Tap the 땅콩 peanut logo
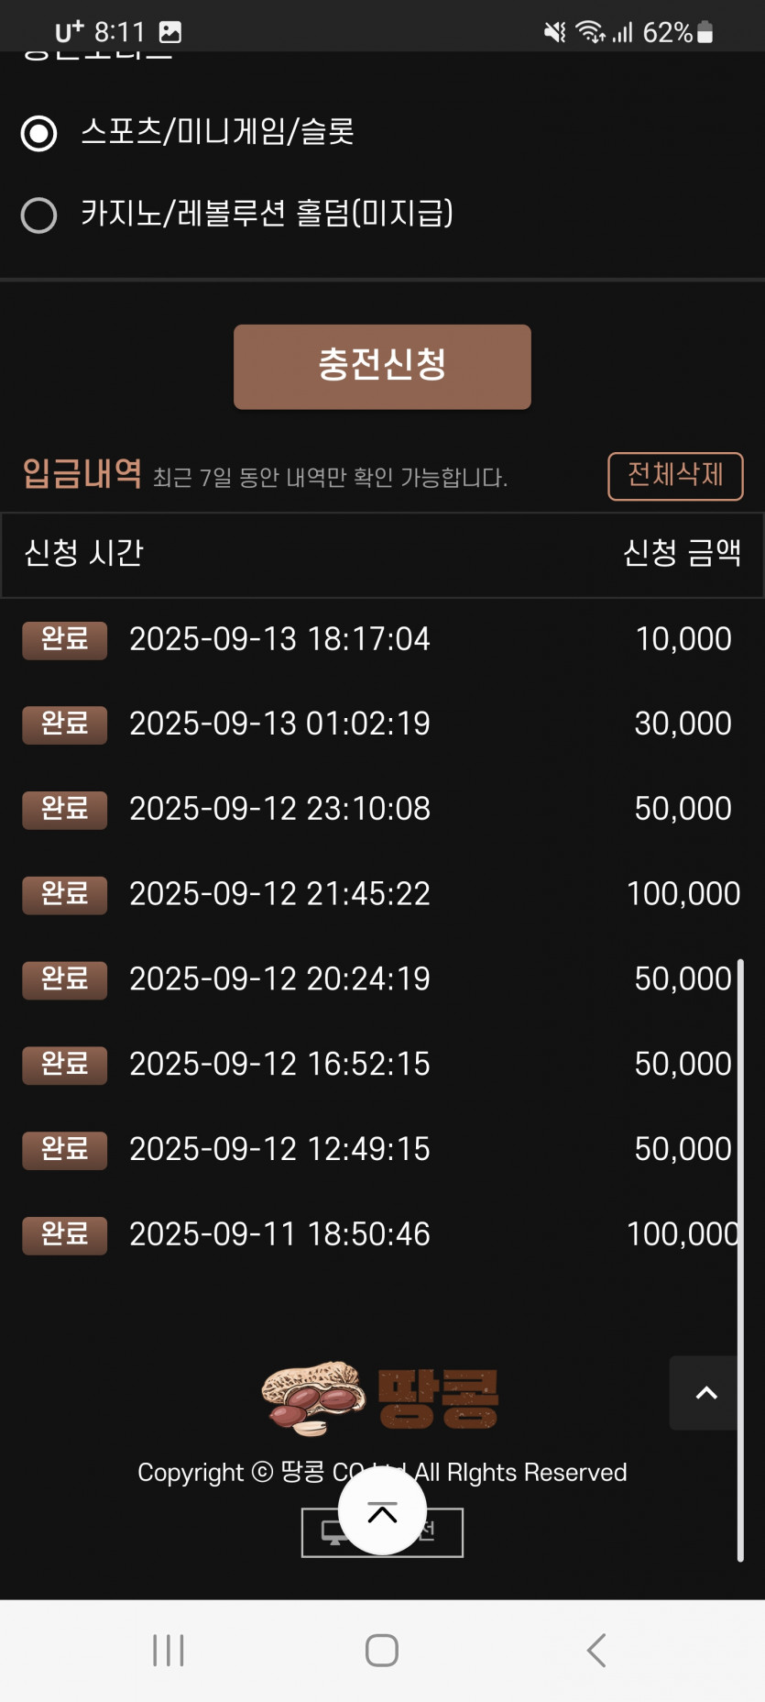This screenshot has width=765, height=1702. 380,1398
